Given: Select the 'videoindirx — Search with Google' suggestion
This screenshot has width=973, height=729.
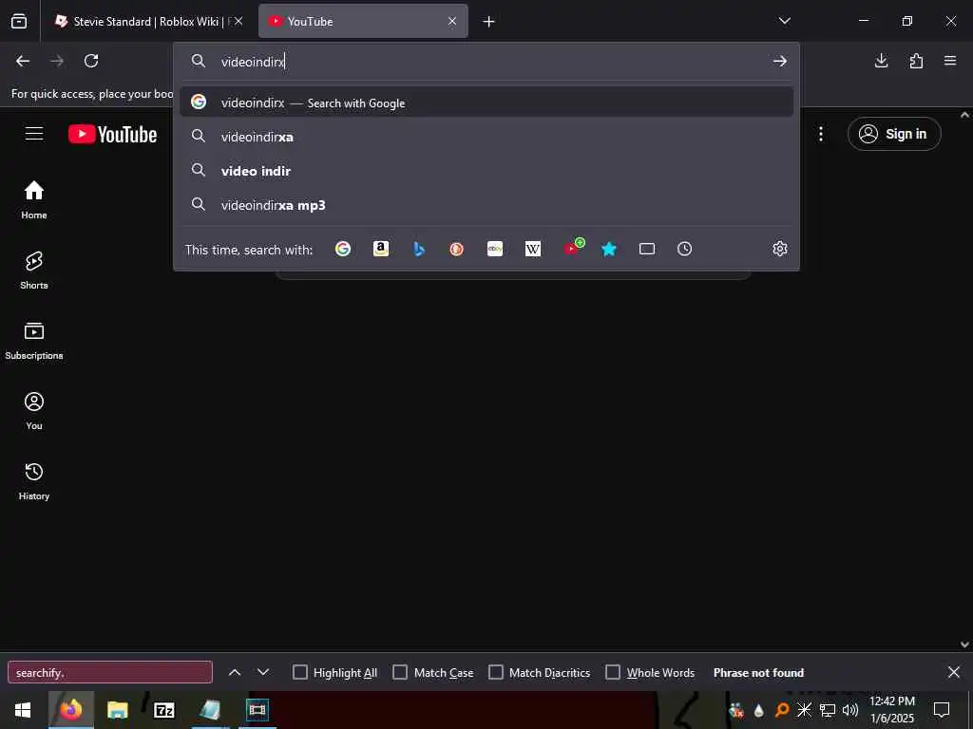Looking at the screenshot, I should coord(486,103).
